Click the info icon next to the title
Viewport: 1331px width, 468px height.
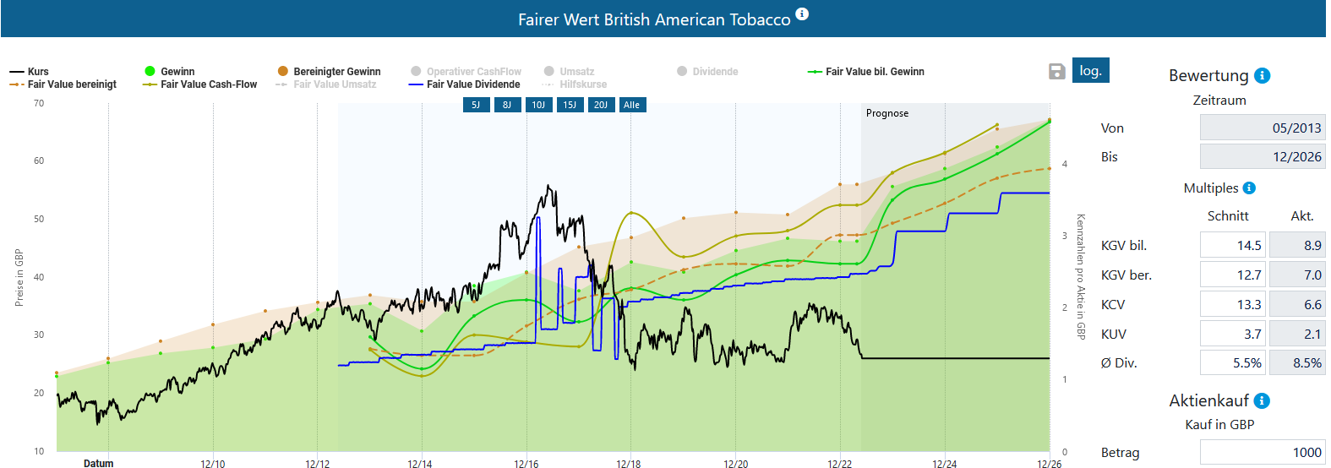tap(802, 14)
